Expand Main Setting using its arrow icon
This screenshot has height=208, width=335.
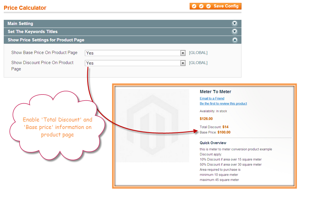(235, 24)
